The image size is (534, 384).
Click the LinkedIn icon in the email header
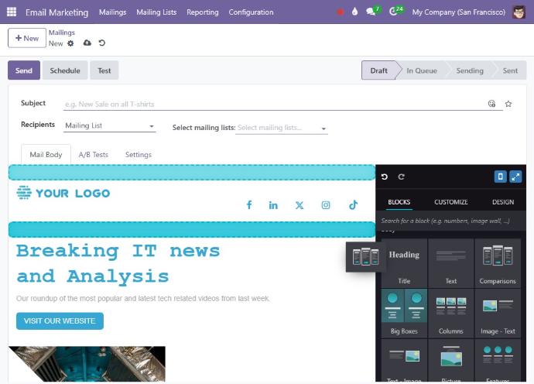click(x=273, y=205)
